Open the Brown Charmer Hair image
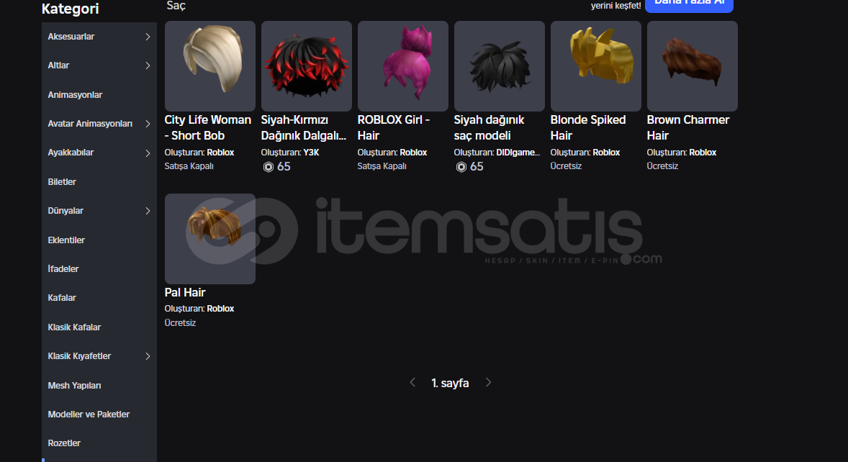The width and height of the screenshot is (848, 462). coord(693,66)
